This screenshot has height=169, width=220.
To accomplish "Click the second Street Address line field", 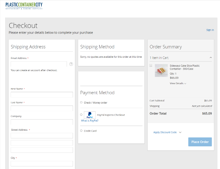I will point(42,143).
